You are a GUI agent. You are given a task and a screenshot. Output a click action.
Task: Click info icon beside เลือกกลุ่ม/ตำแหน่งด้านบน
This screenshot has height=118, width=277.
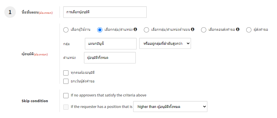click(193, 29)
